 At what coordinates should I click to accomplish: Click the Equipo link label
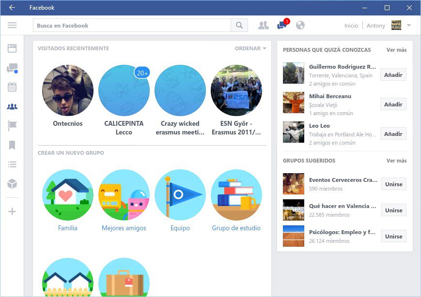[180, 228]
